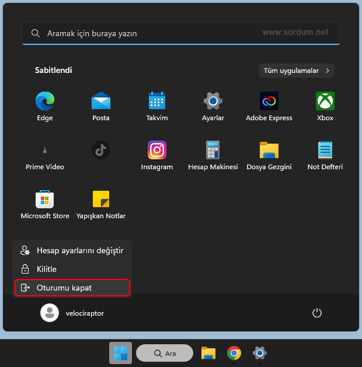This screenshot has height=367, width=362.
Task: Select Oturumu kapat to sign out
Action: point(72,288)
